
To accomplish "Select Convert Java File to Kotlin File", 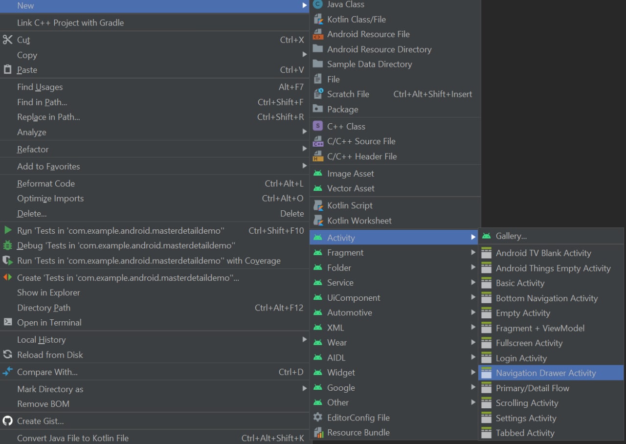I will click(x=155, y=438).
